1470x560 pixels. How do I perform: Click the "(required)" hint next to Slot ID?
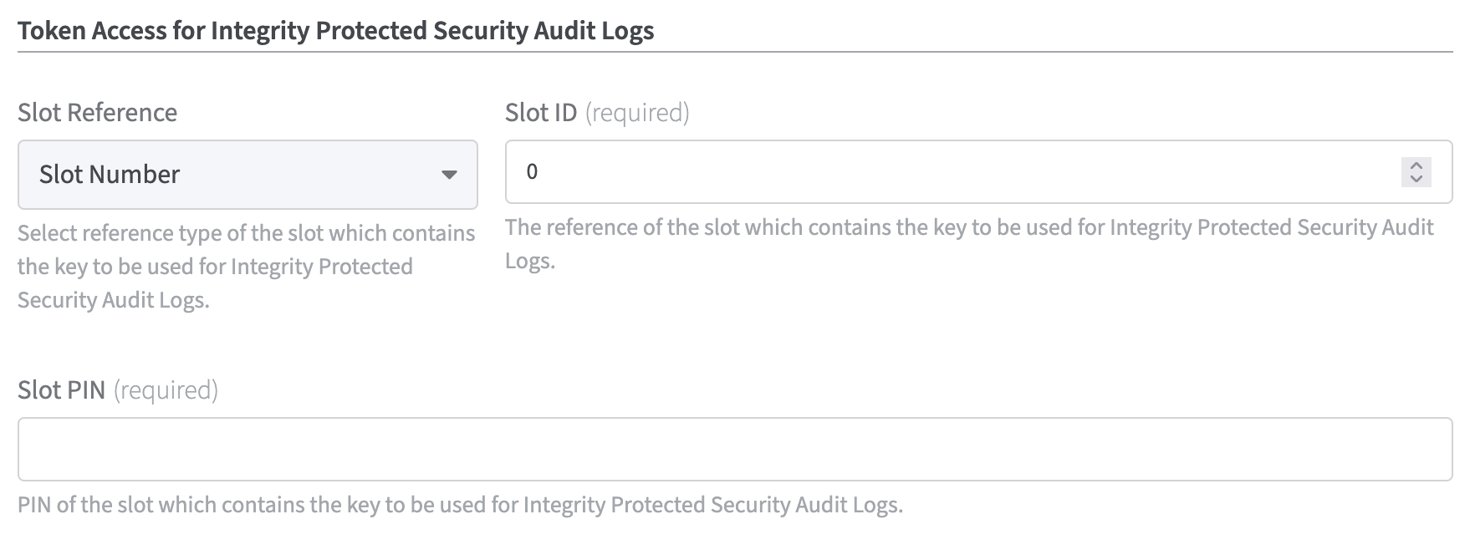tap(637, 113)
